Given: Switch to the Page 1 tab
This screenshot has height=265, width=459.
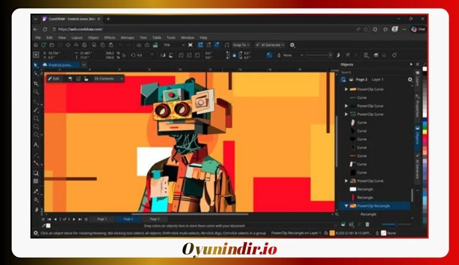Looking at the screenshot, I should point(102,219).
